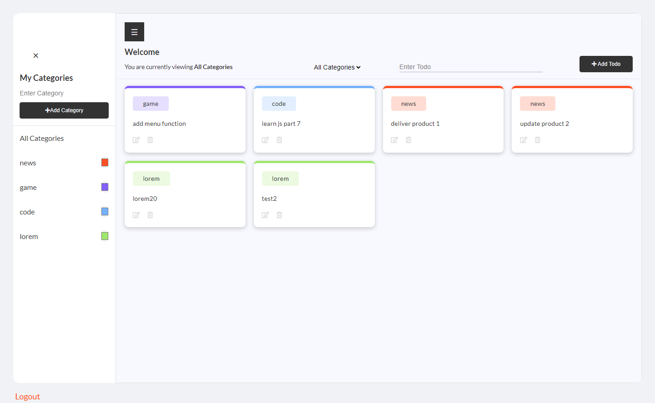Click the Logout link

click(x=28, y=397)
